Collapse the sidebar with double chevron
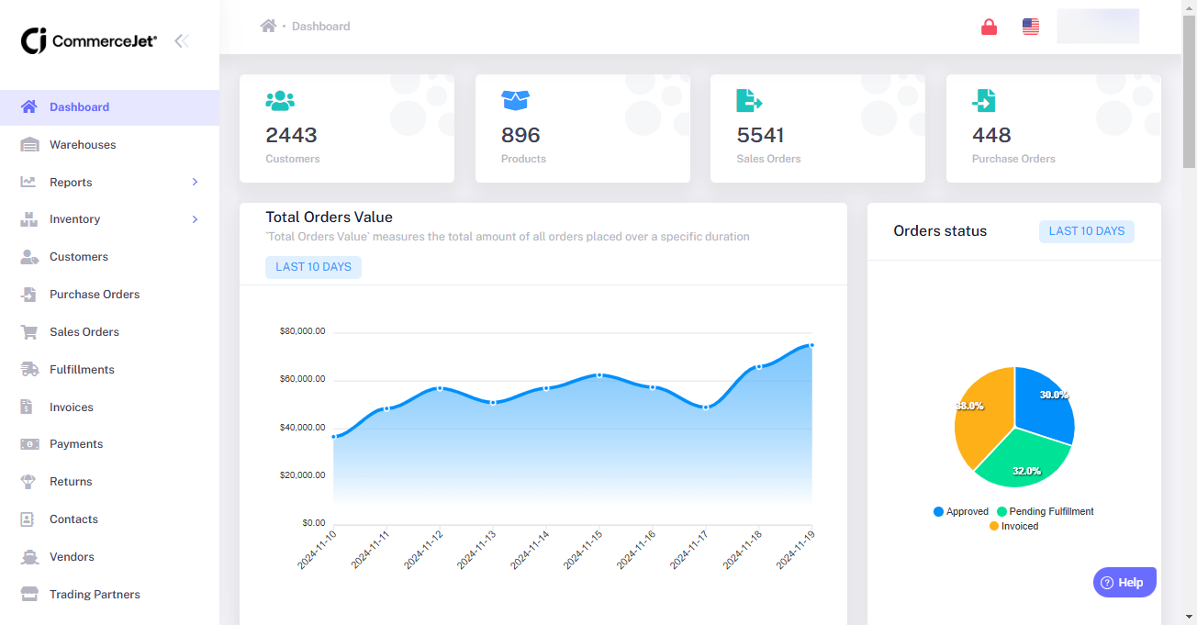The width and height of the screenshot is (1197, 625). point(182,40)
